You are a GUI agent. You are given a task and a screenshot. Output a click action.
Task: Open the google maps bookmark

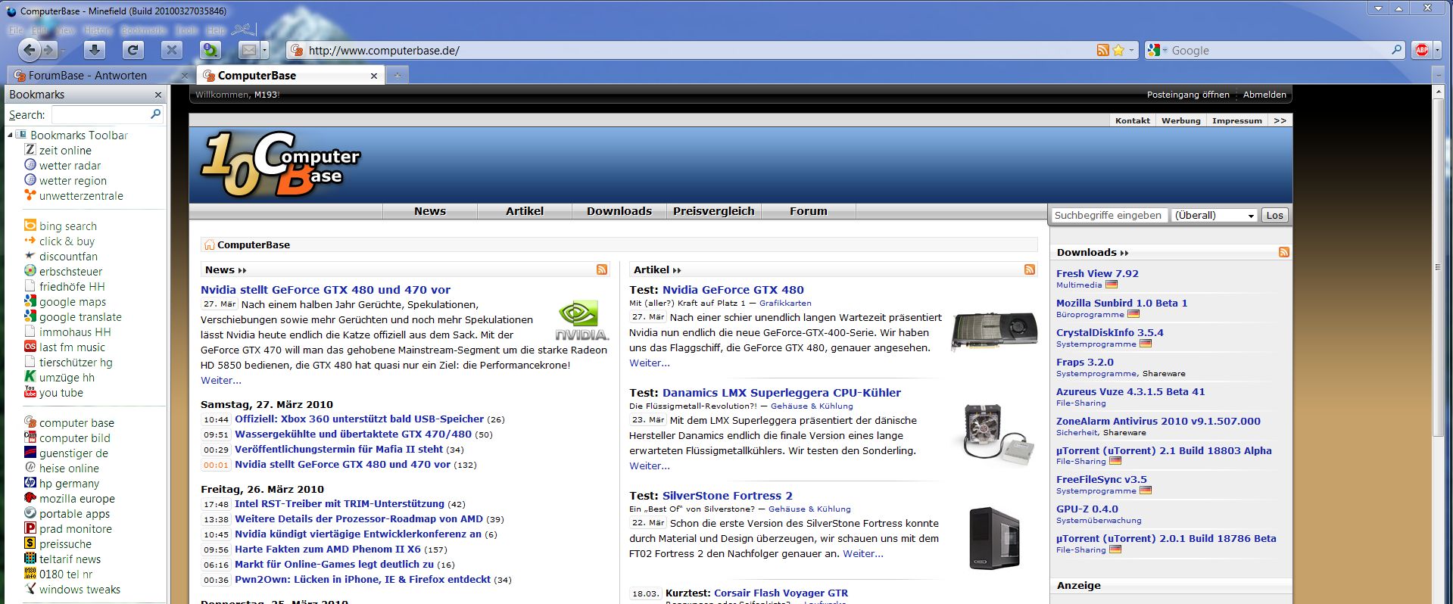[73, 301]
